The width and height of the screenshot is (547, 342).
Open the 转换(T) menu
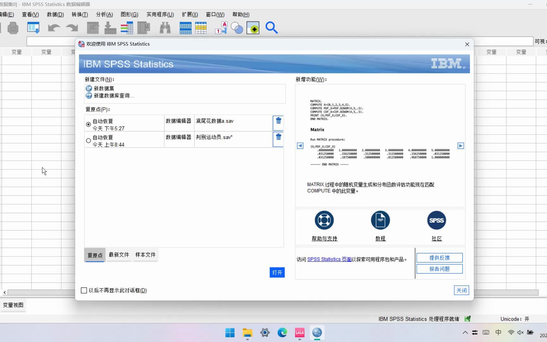(x=80, y=15)
